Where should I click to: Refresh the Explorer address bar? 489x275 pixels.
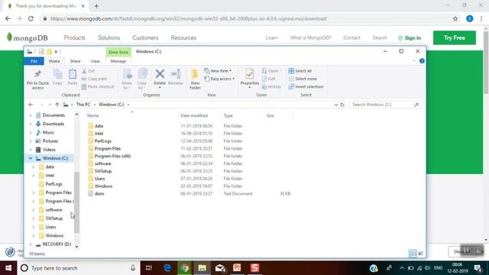pyautogui.click(x=342, y=105)
